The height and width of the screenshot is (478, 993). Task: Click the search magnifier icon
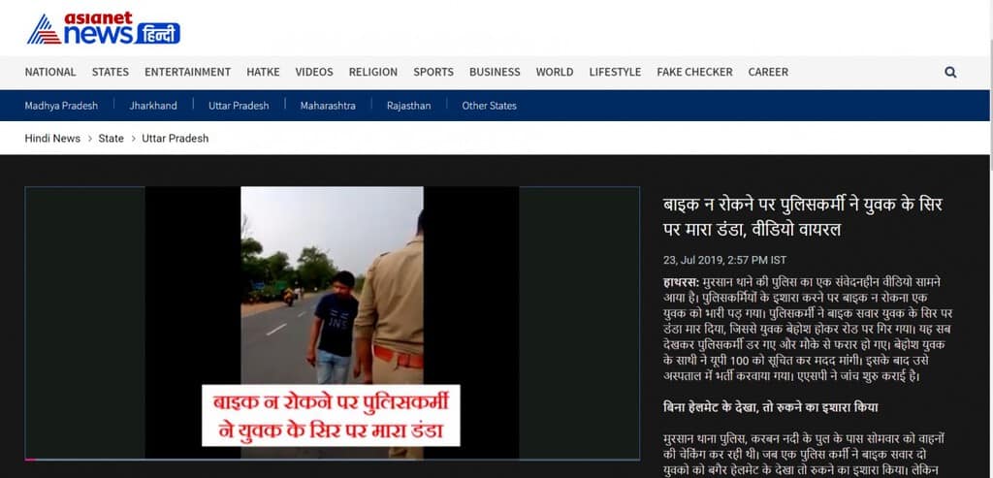click(950, 72)
